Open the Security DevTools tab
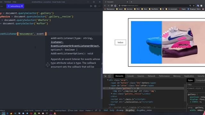Viewport: 205px width, 115px height. tap(201, 76)
